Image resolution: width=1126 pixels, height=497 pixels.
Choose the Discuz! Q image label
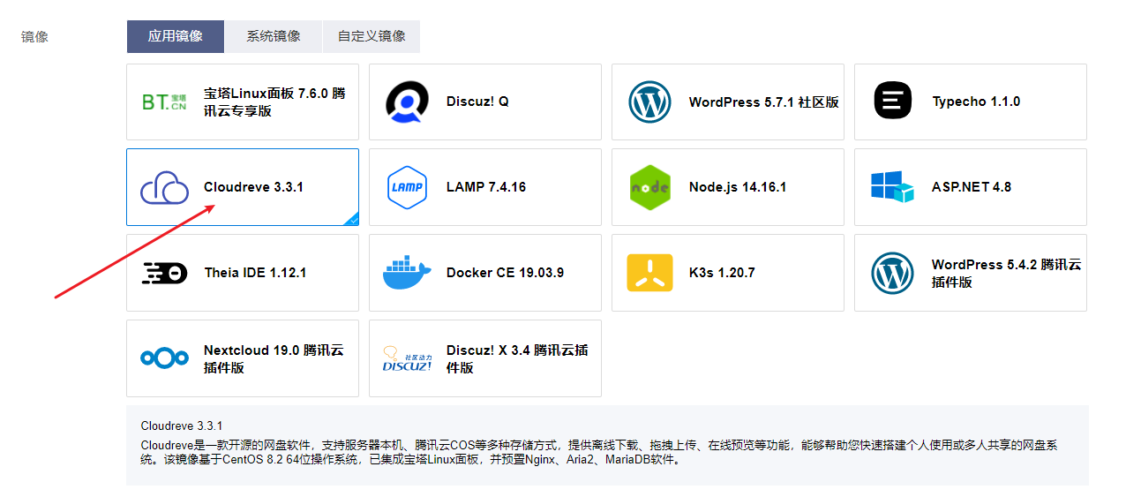pyautogui.click(x=477, y=102)
